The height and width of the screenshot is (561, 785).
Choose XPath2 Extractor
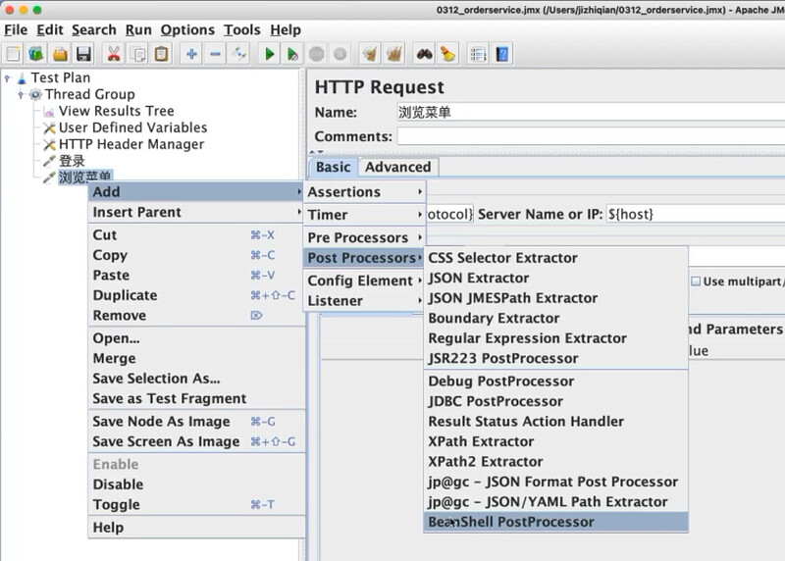point(555,461)
